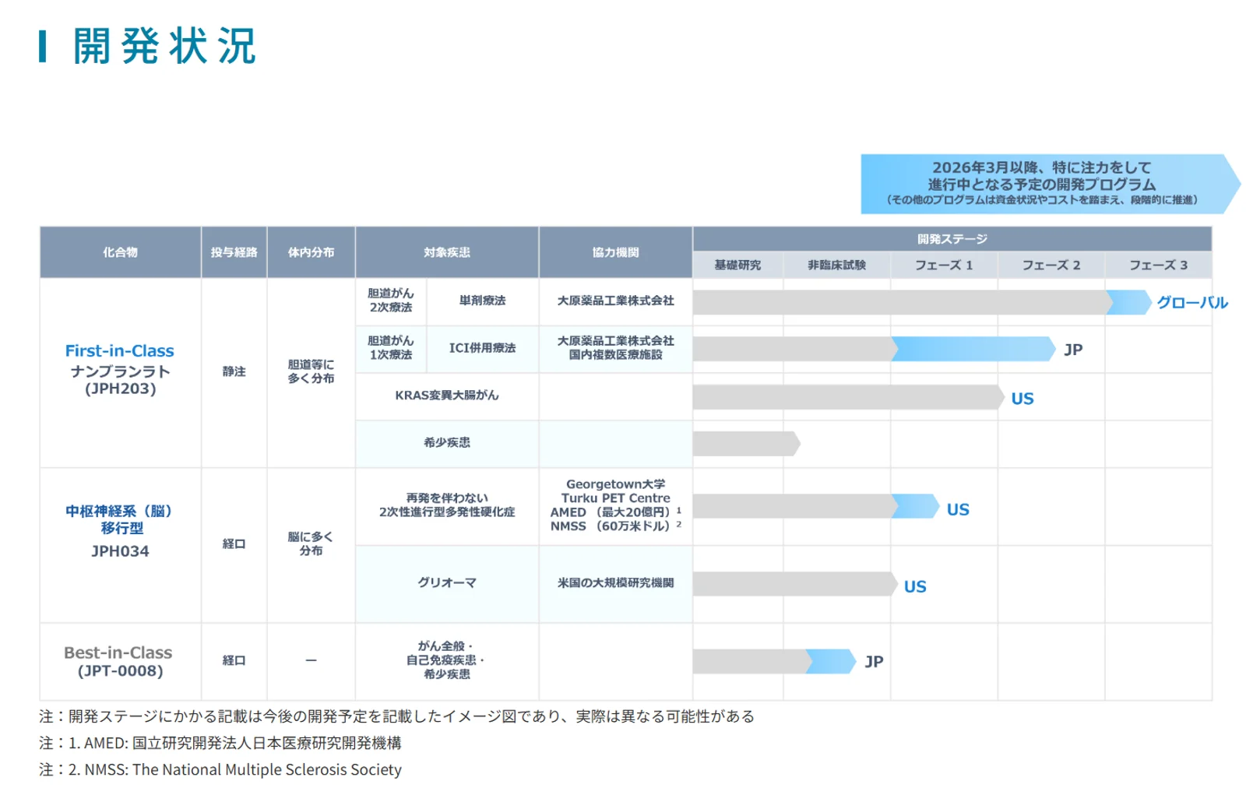Click the 脳に多く分布 cell
The height and width of the screenshot is (788, 1246).
(311, 544)
